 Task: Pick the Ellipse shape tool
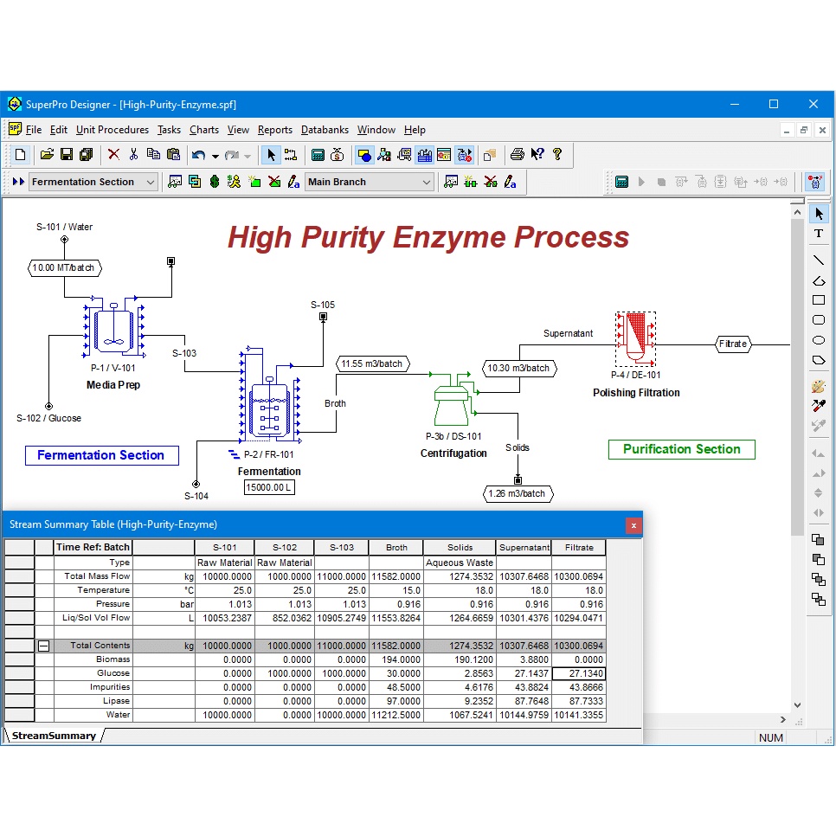(x=819, y=340)
